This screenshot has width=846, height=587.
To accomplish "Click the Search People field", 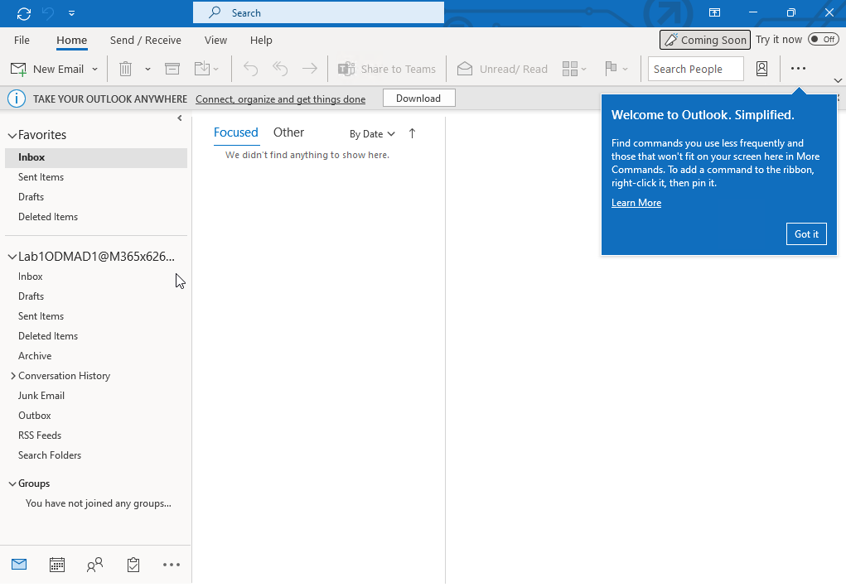I will coord(695,69).
